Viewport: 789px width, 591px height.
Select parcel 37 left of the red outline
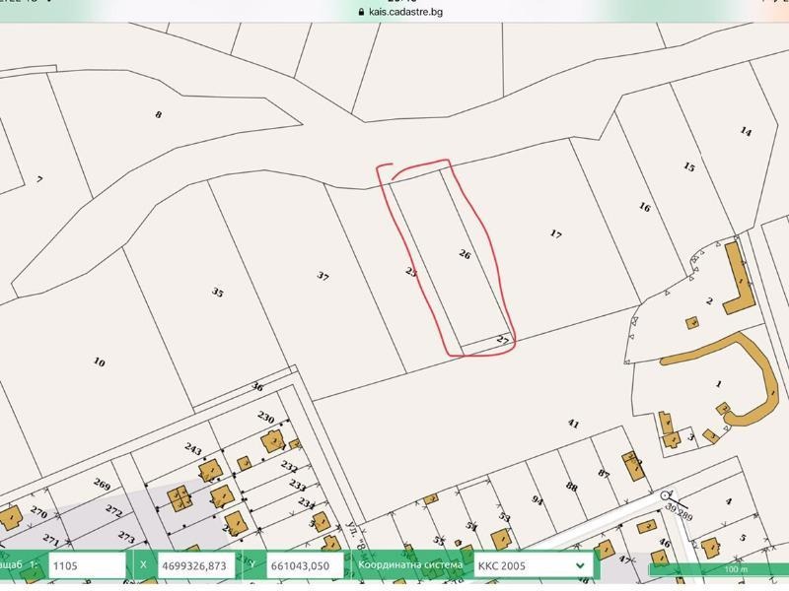pos(323,274)
